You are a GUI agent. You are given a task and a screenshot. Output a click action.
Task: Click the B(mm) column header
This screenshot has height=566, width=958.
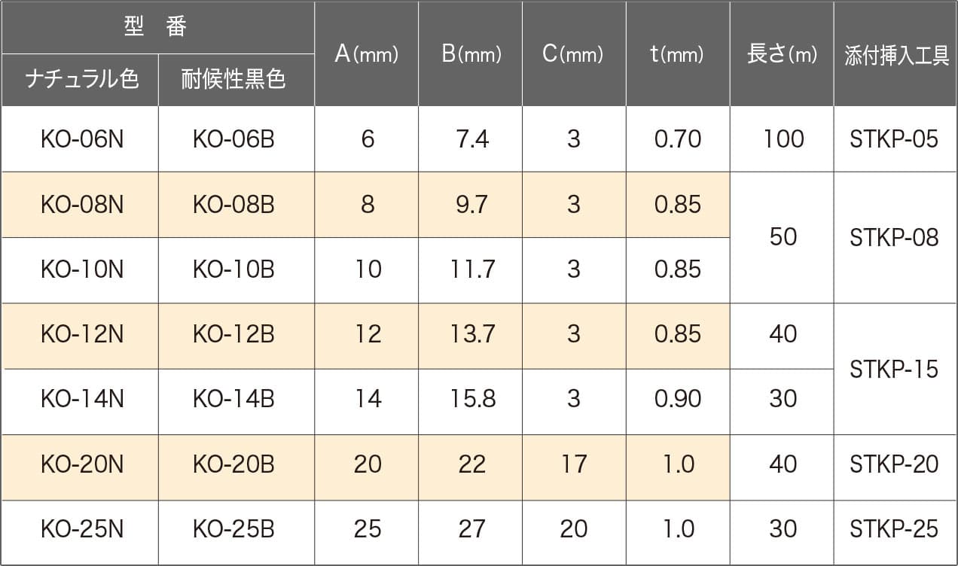(x=471, y=54)
